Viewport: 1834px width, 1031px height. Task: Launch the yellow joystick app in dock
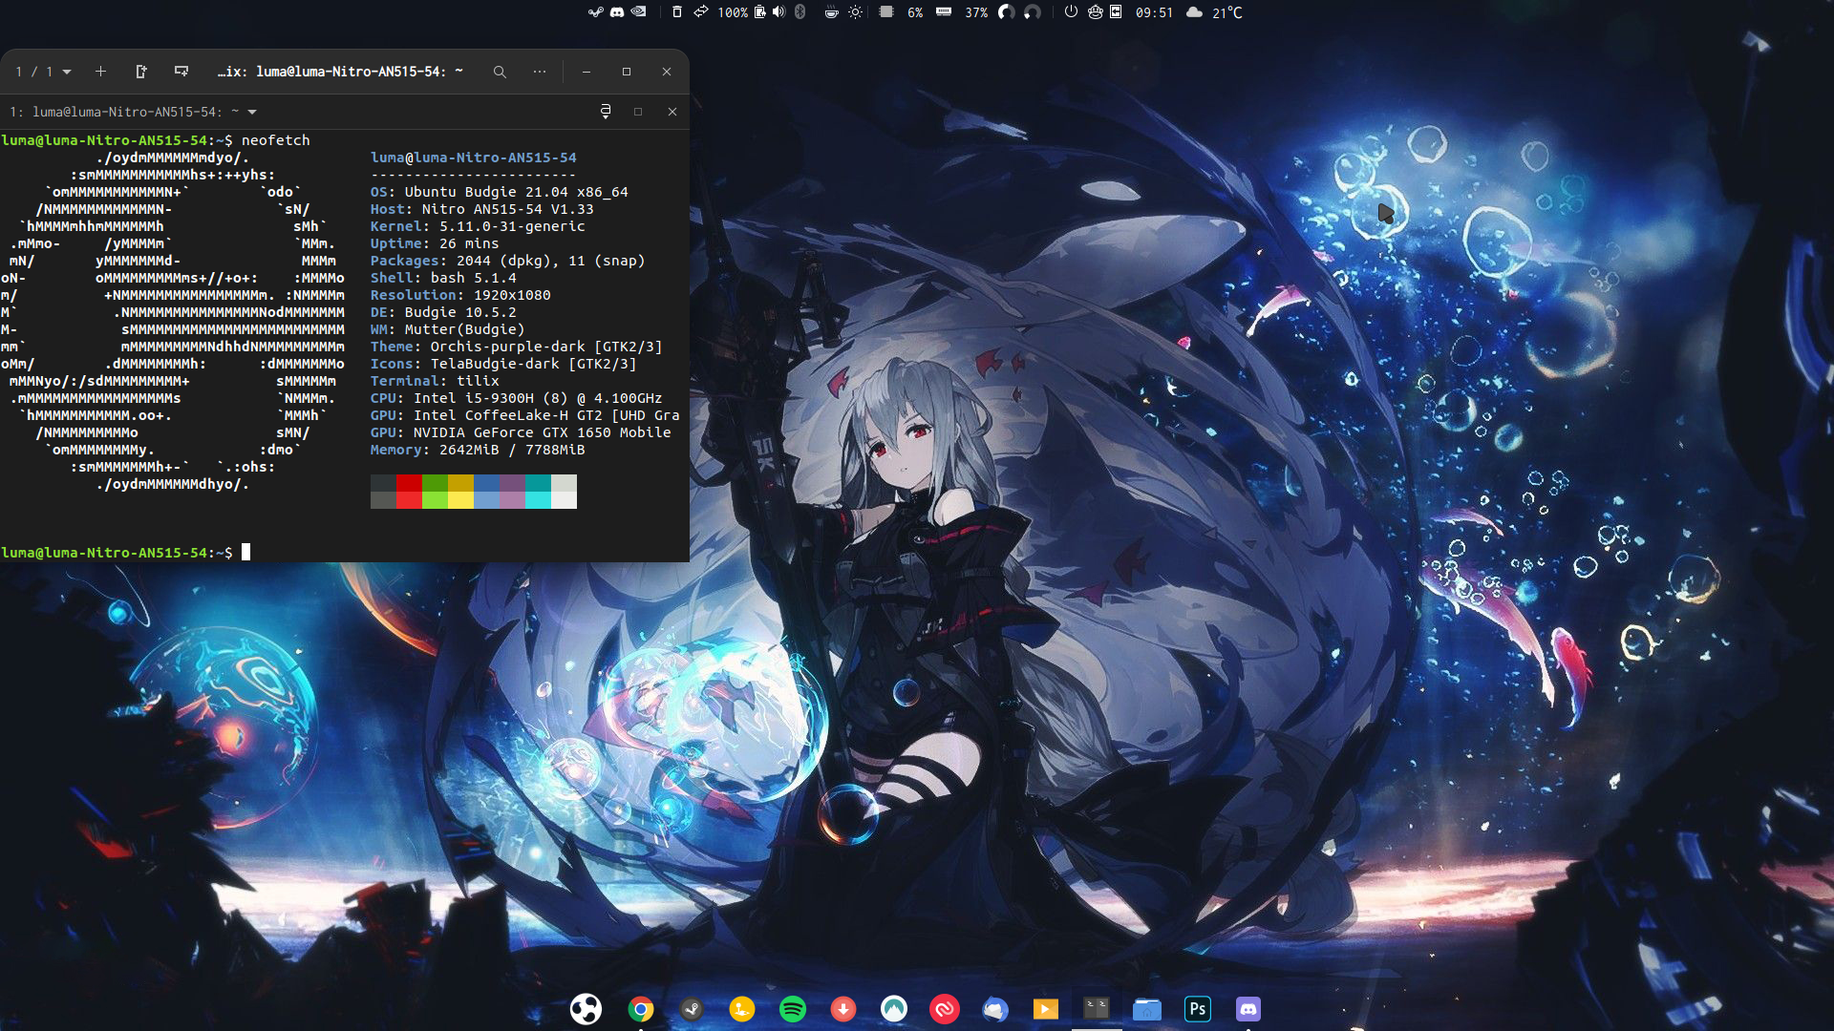click(x=742, y=1009)
